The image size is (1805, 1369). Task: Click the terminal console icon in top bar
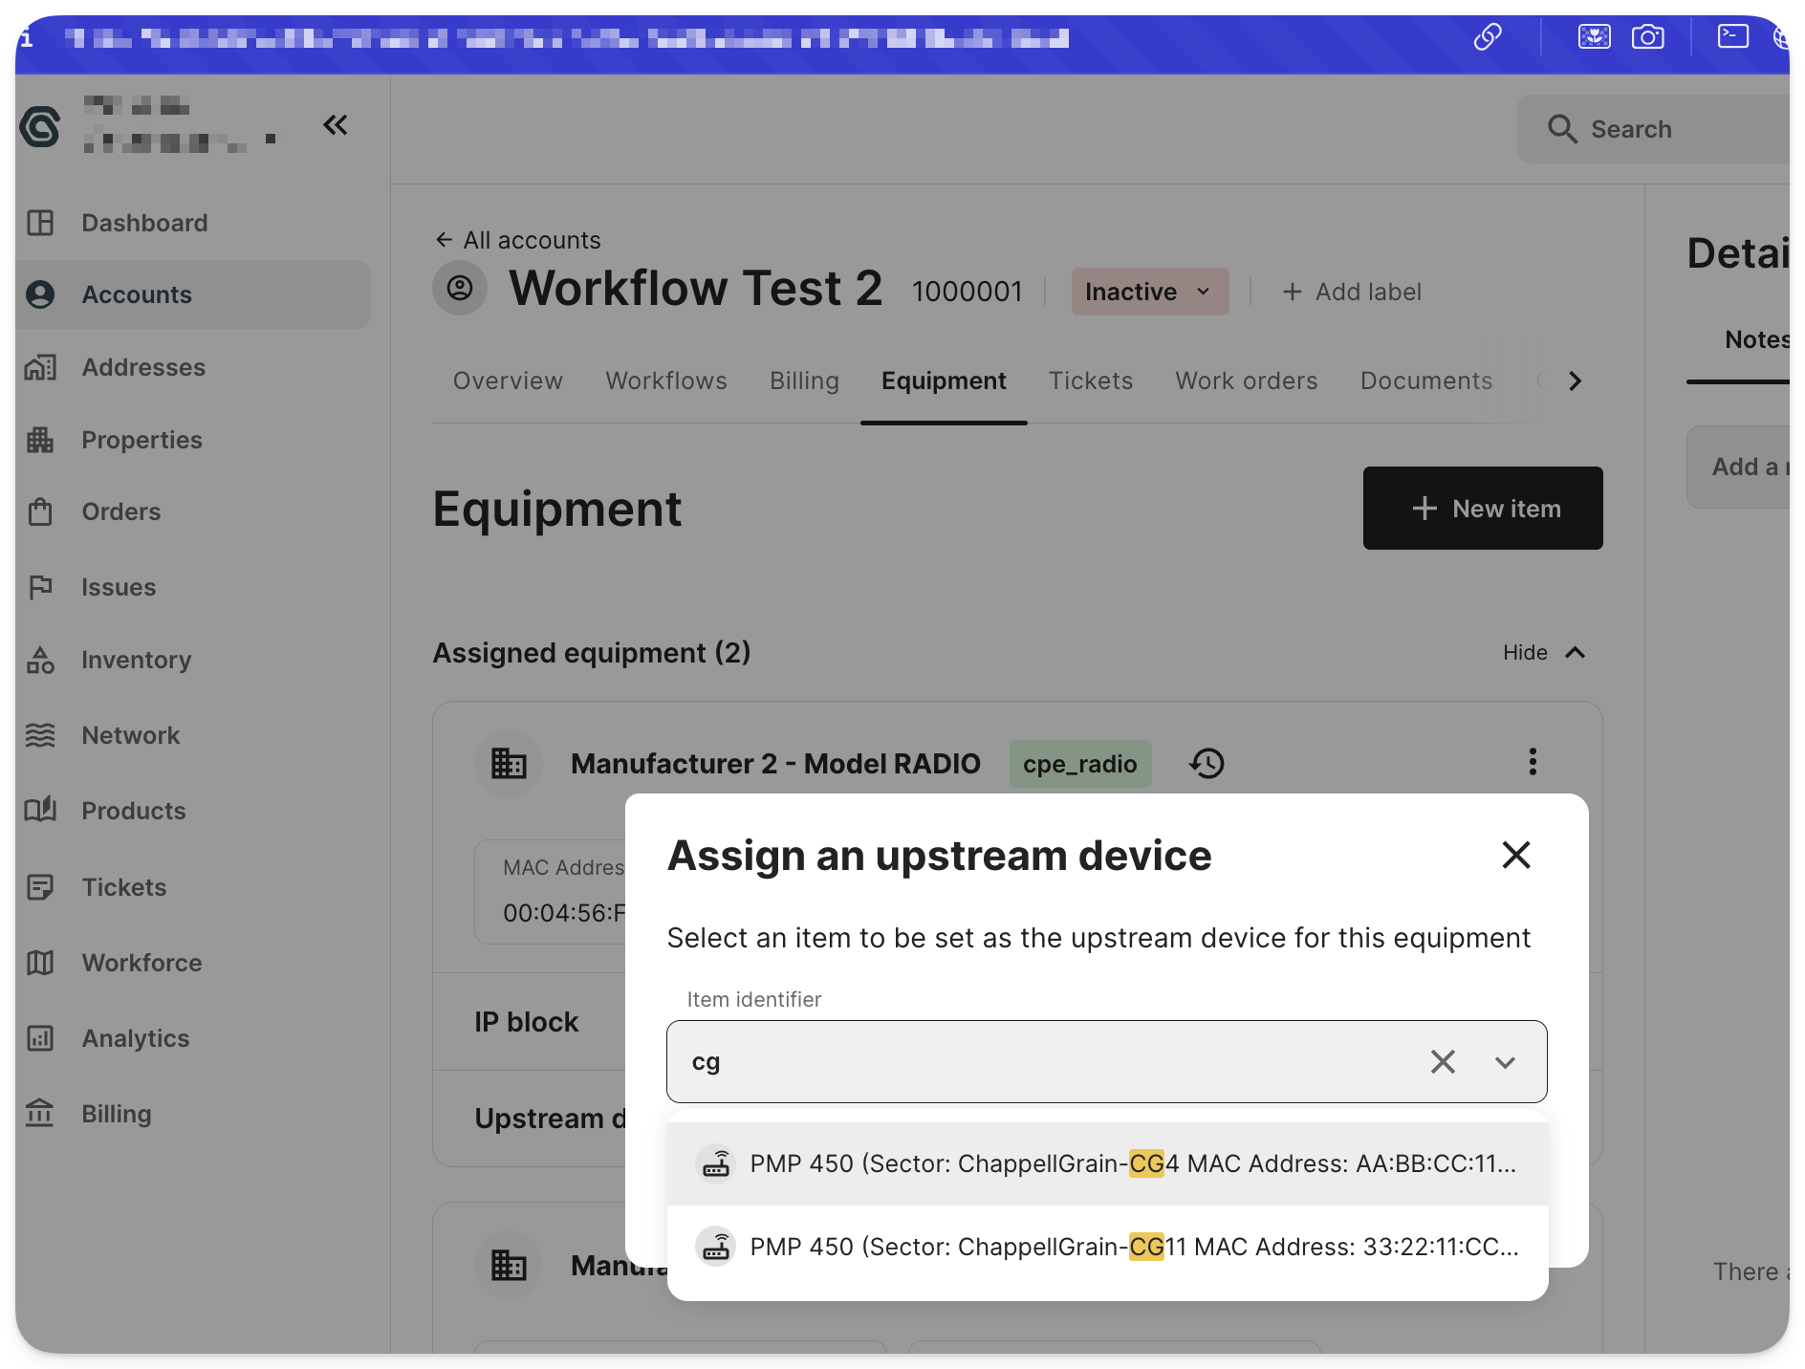pyautogui.click(x=1732, y=36)
